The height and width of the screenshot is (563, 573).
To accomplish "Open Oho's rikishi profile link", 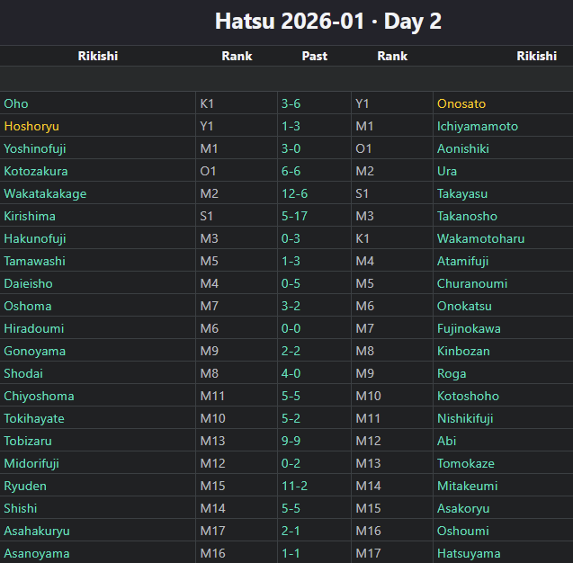I will coord(16,103).
